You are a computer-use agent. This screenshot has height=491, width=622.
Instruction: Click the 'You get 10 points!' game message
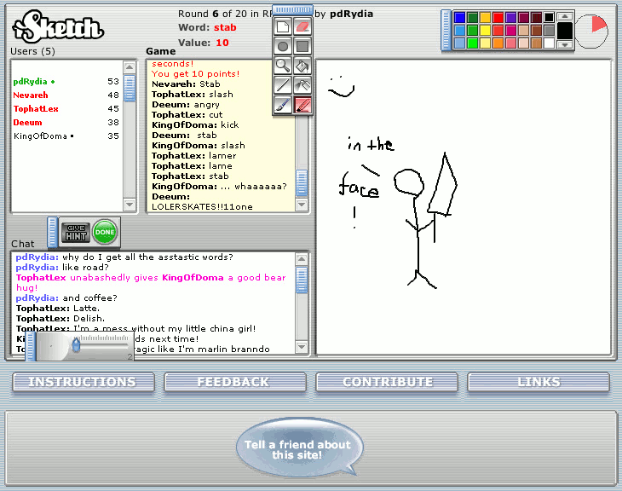(196, 74)
